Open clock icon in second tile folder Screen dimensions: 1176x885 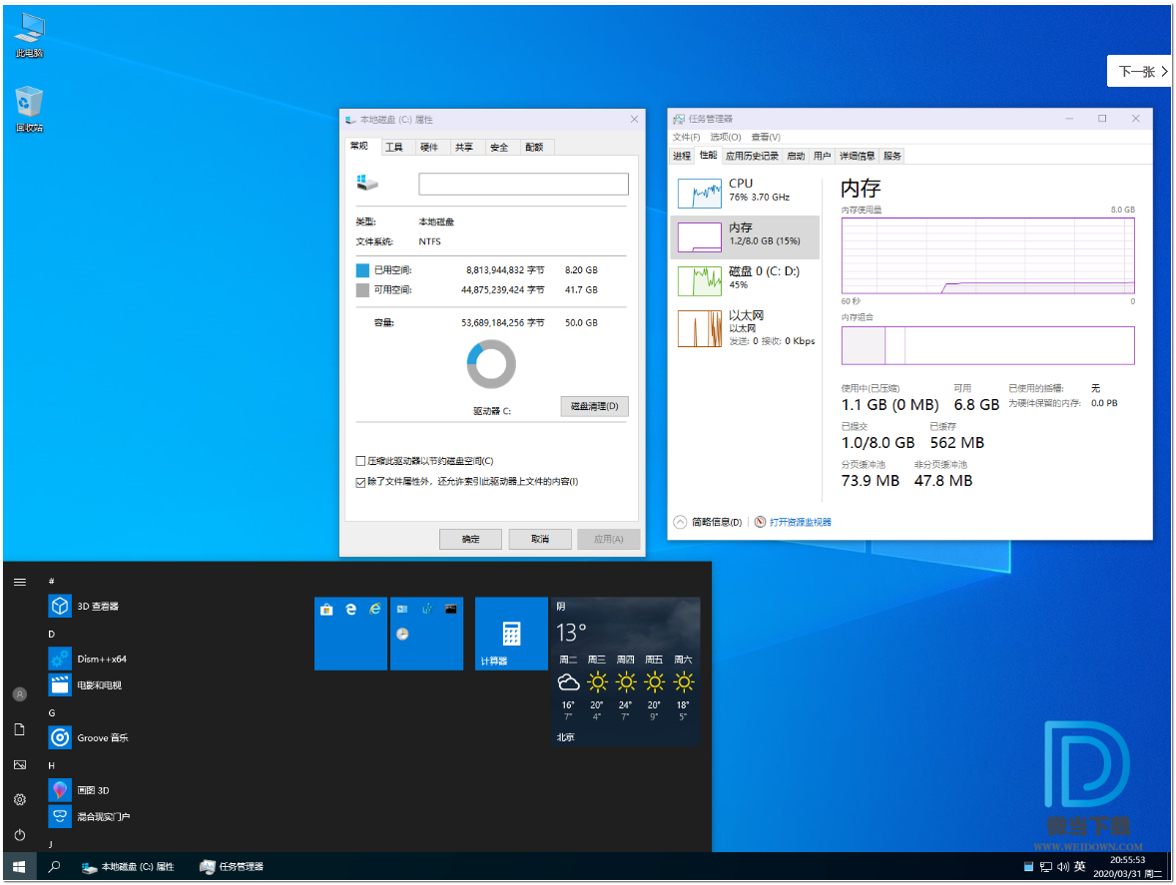point(402,634)
